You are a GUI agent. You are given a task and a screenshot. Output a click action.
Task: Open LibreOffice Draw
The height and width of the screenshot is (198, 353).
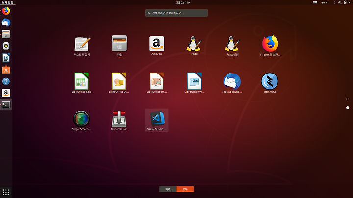pos(119,83)
